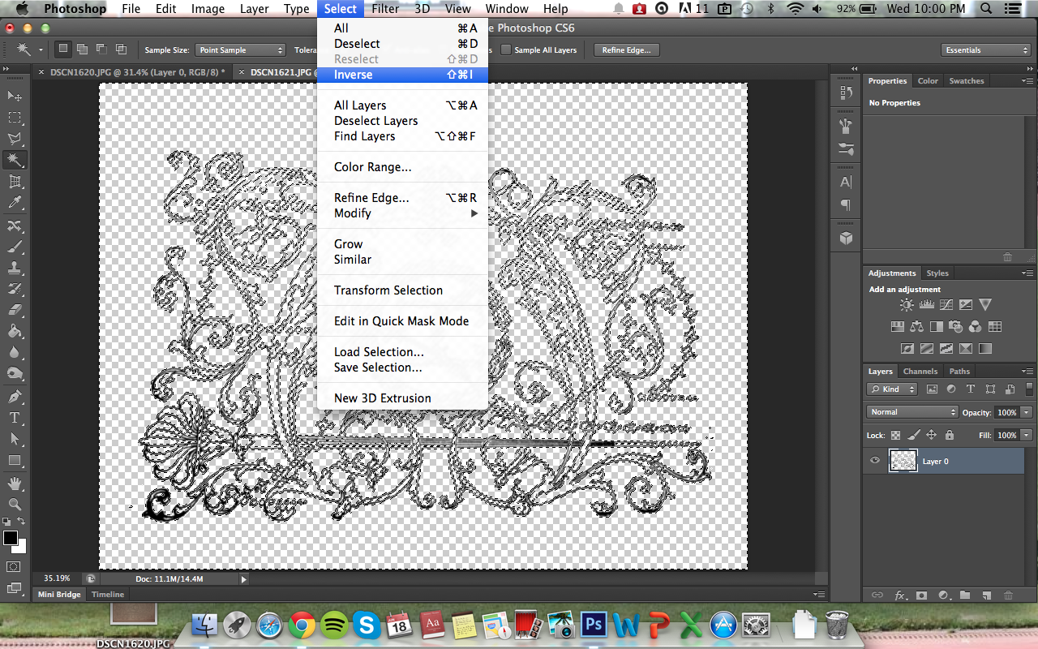Add a Color Balance adjustment
Image resolution: width=1038 pixels, height=649 pixels.
(916, 327)
